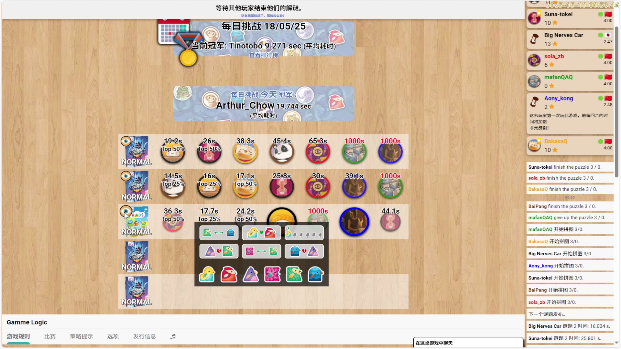Open the 比赛 tab

click(50, 336)
